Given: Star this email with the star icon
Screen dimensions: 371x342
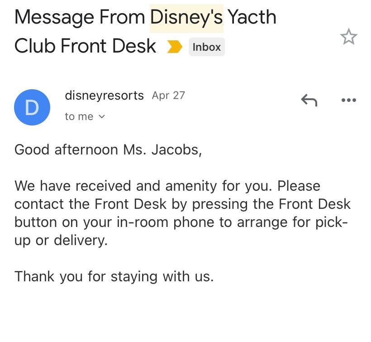Looking at the screenshot, I should [x=348, y=37].
